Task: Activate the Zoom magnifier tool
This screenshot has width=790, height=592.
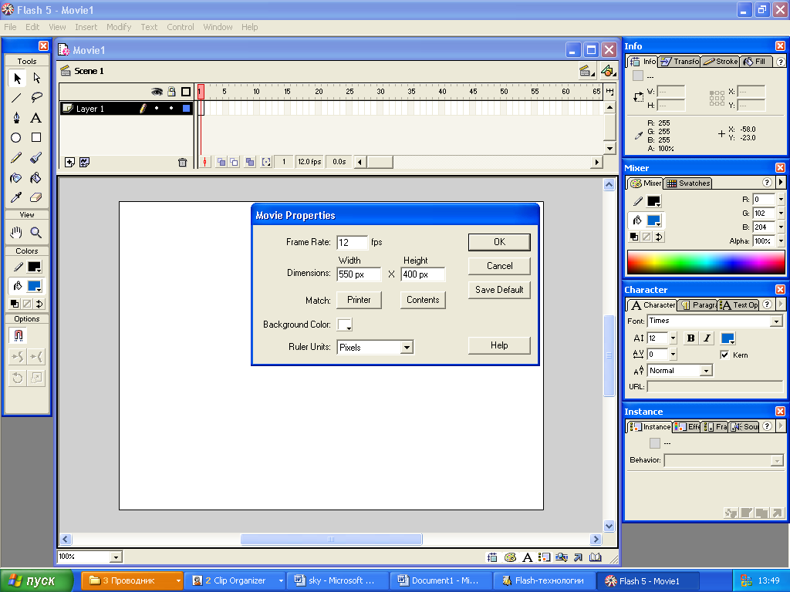Action: click(x=36, y=232)
